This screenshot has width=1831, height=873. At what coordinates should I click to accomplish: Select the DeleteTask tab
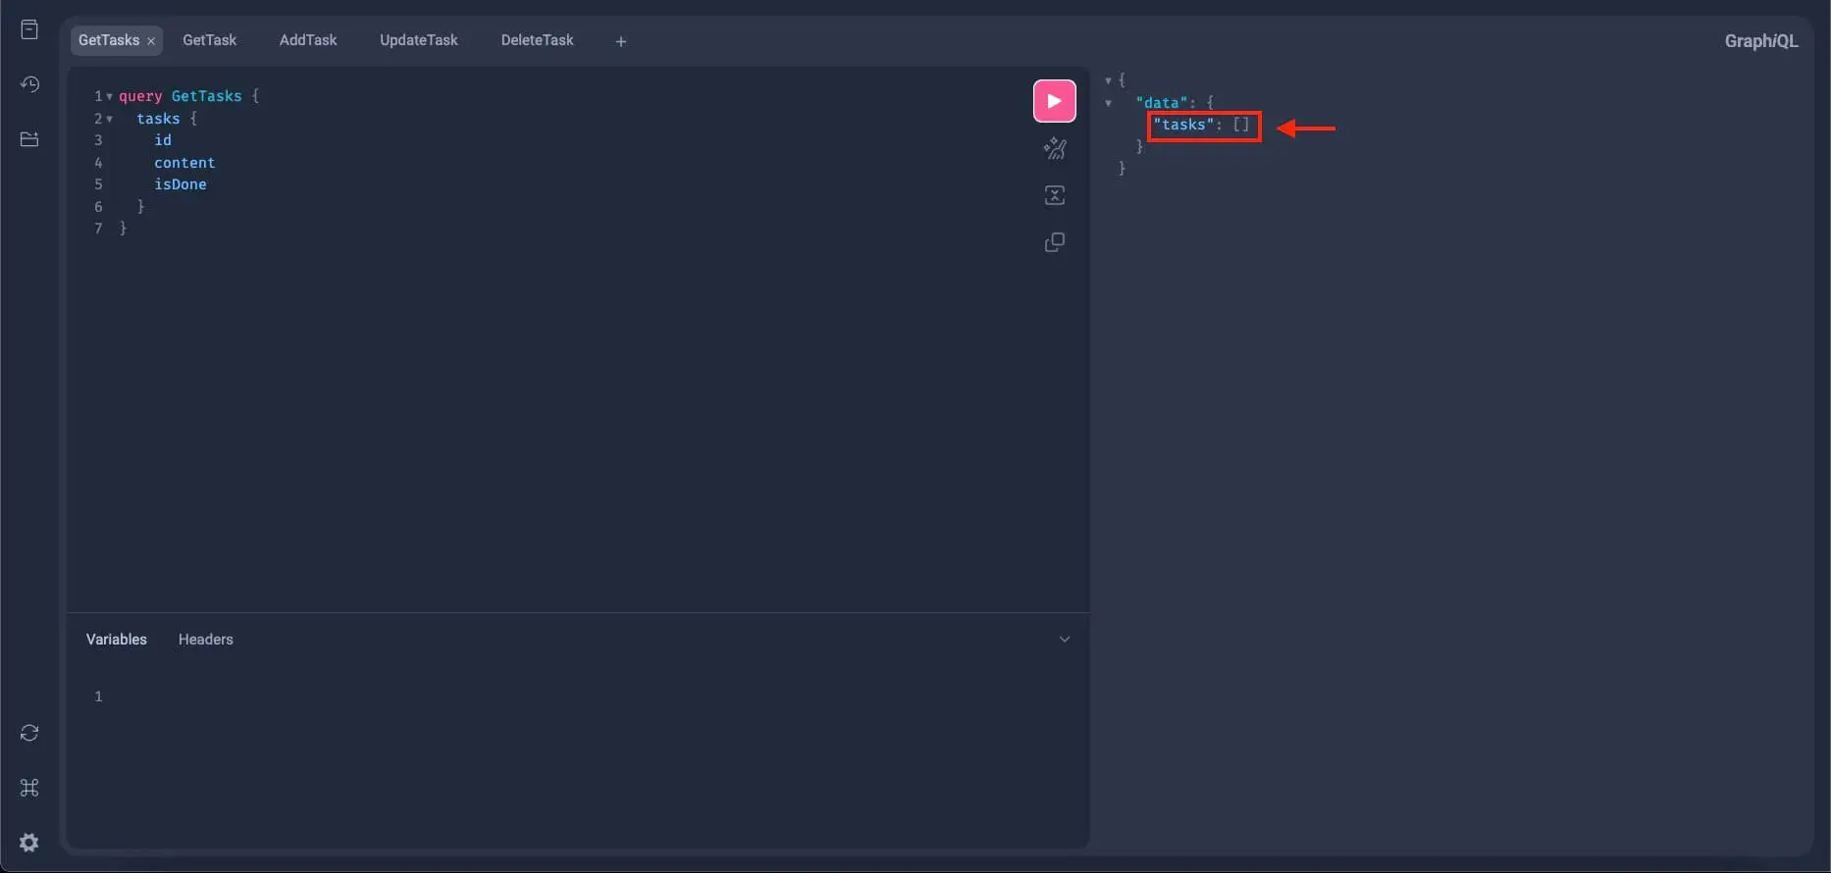click(537, 40)
